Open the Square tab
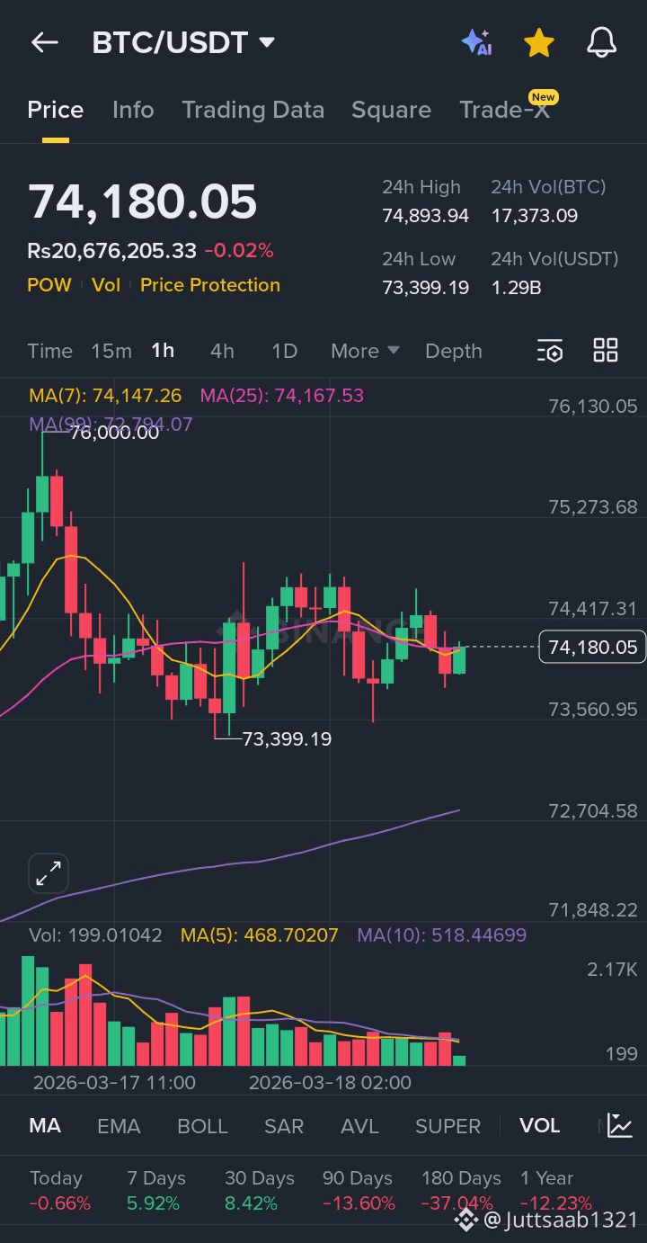Screen dimensions: 647x1243 [391, 110]
